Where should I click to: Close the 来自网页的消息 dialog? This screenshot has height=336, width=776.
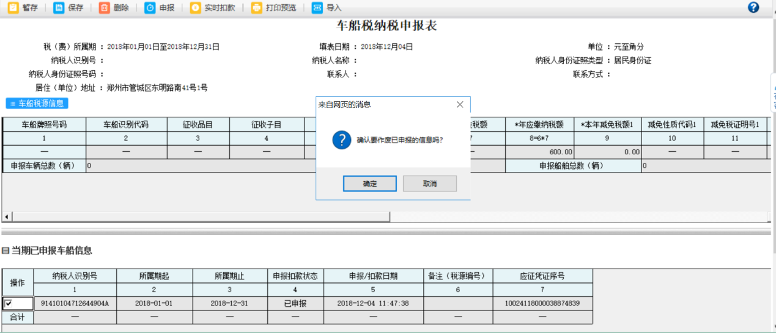click(460, 104)
